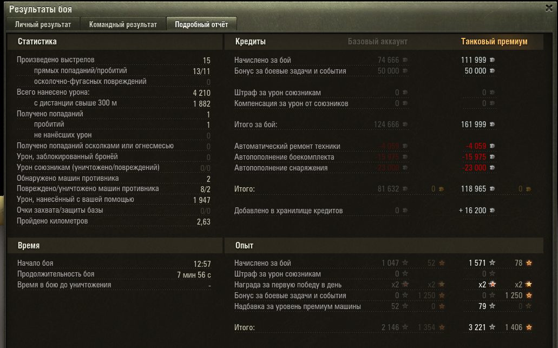The height and width of the screenshot is (348, 558).
Task: Click credits icon next to +16 200
Action: click(493, 211)
